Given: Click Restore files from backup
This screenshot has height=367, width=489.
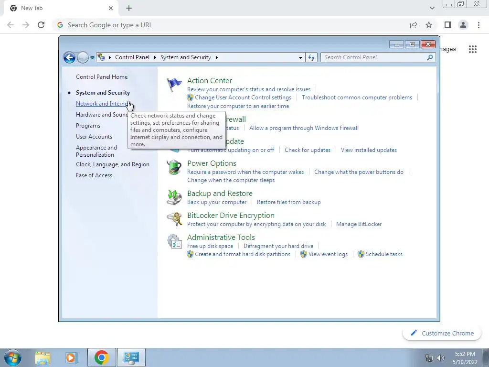Looking at the screenshot, I should [289, 202].
